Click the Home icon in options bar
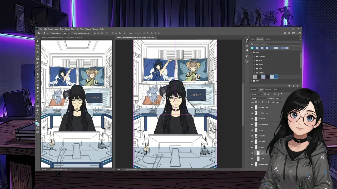 tap(38, 33)
